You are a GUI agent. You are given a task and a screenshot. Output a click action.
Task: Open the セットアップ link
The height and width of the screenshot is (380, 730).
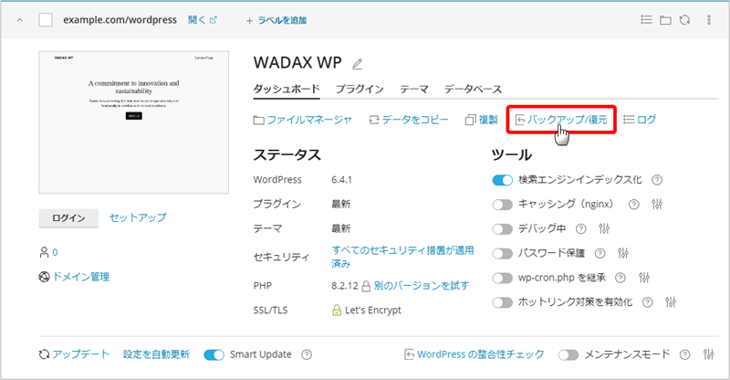138,217
